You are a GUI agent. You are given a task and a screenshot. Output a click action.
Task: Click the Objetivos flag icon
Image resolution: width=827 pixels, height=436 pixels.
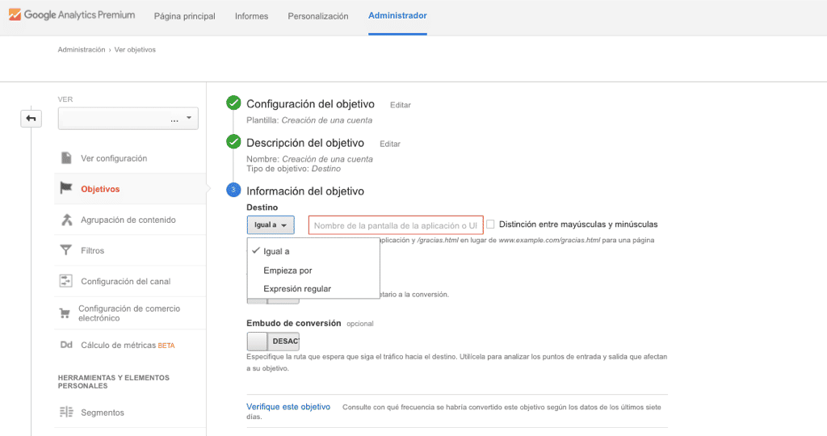[x=66, y=189]
